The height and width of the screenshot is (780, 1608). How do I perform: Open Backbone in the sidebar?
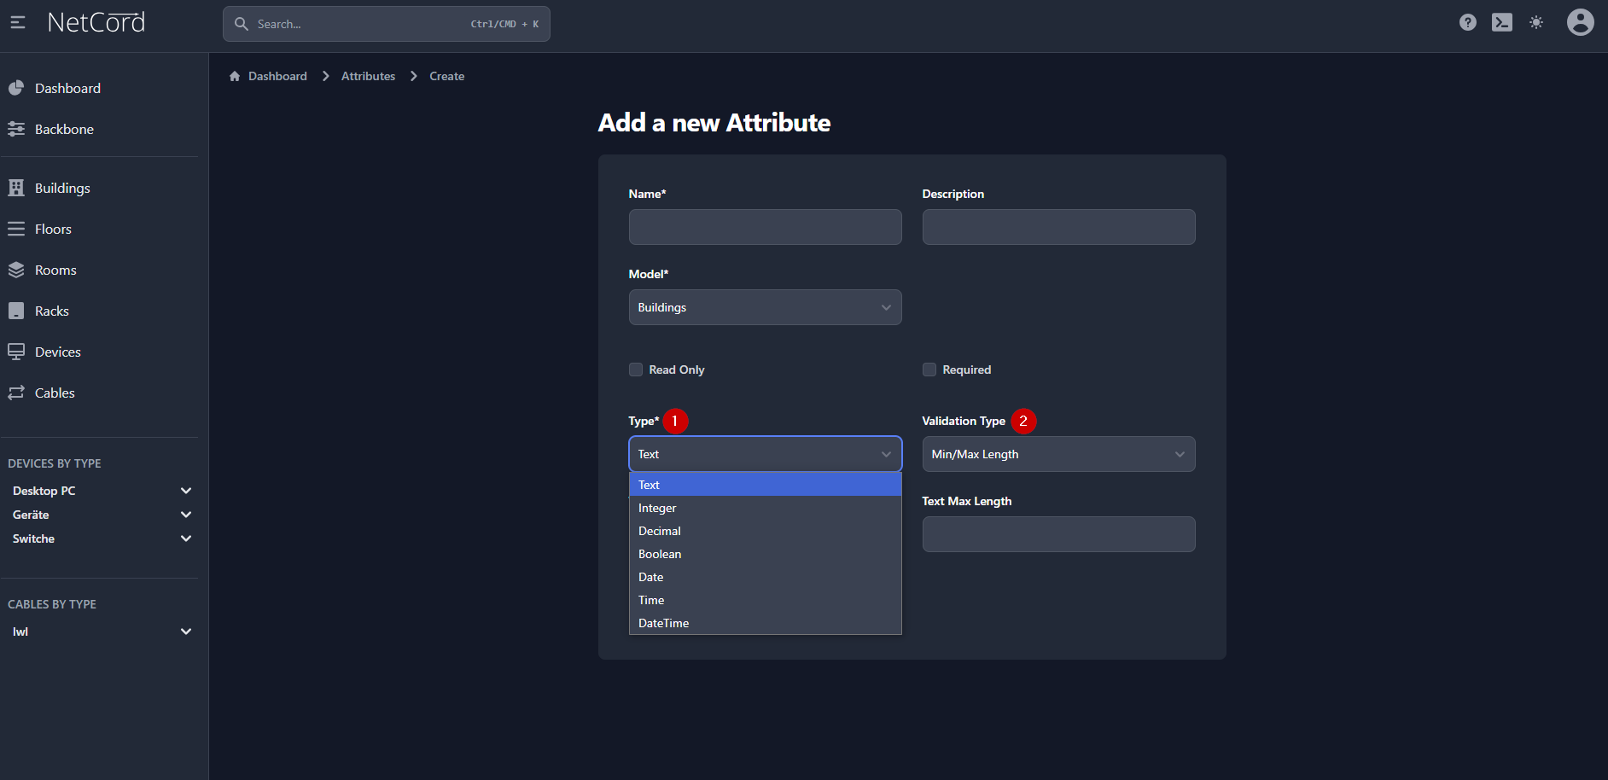pos(64,130)
